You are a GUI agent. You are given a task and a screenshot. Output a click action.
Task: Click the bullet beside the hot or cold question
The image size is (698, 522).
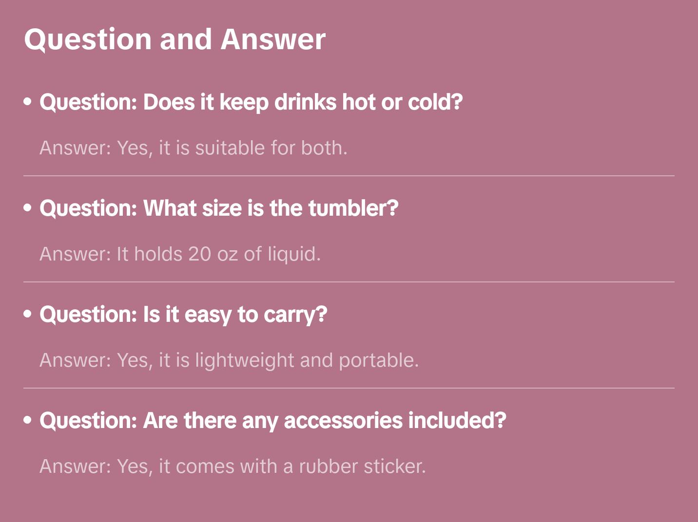[x=28, y=102]
